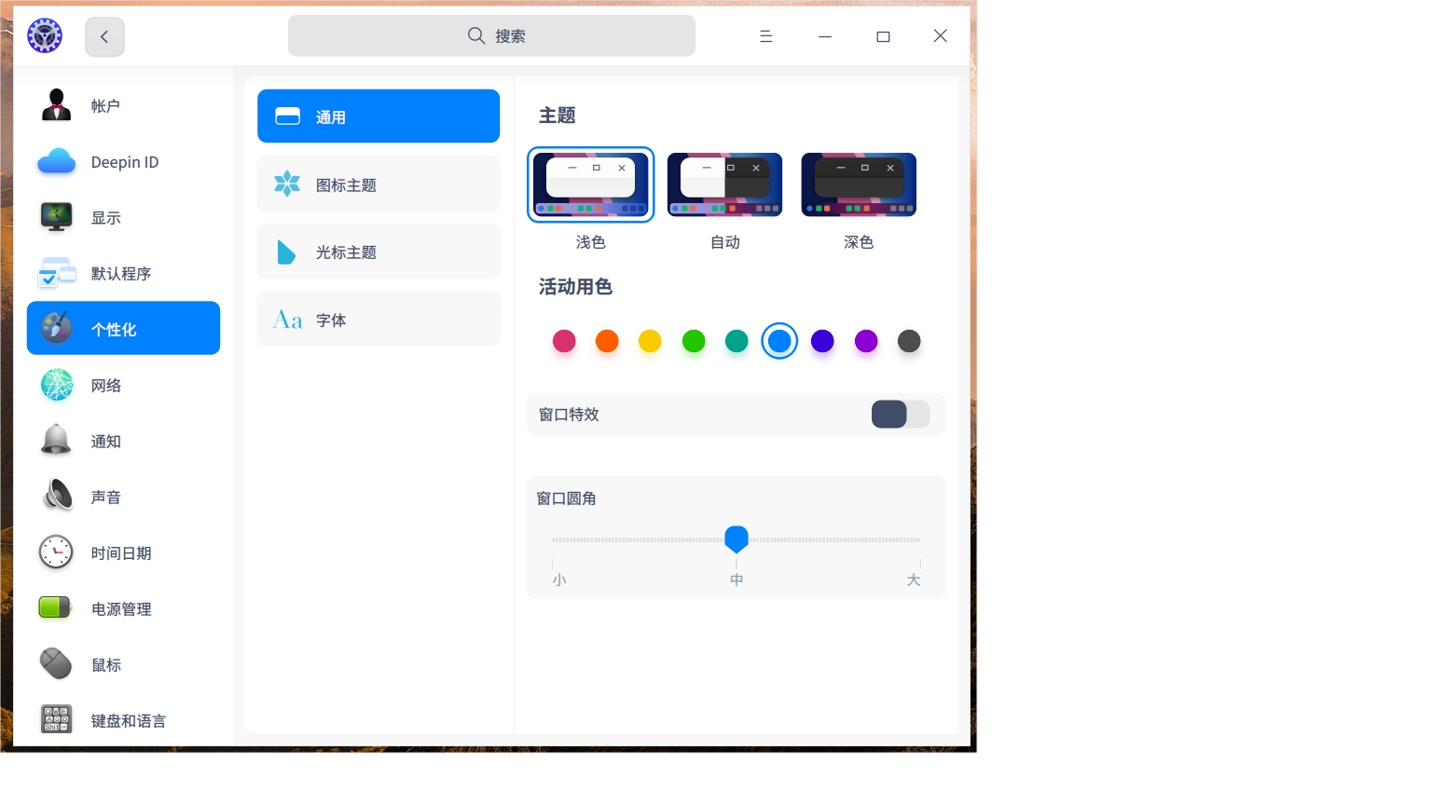Open the 键盘和语言 keyboard settings
Viewport: 1432px width, 805px height.
(x=127, y=719)
